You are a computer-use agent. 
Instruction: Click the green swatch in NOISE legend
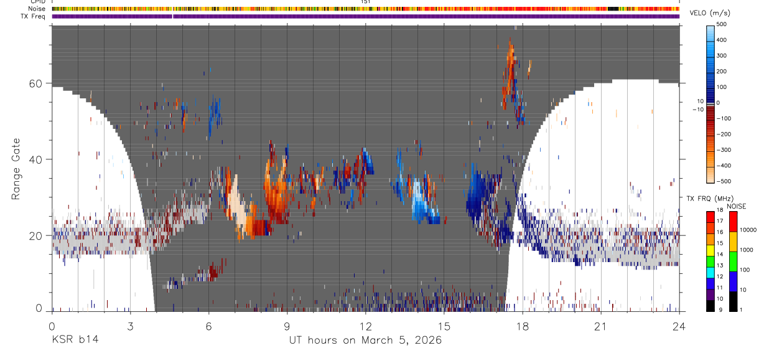click(734, 261)
